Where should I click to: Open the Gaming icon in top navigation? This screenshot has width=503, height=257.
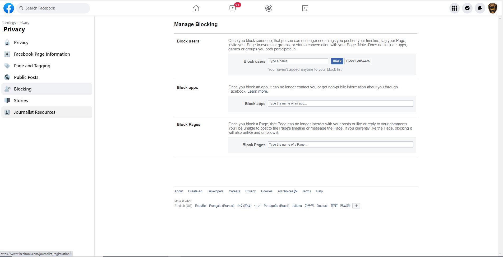(x=305, y=8)
